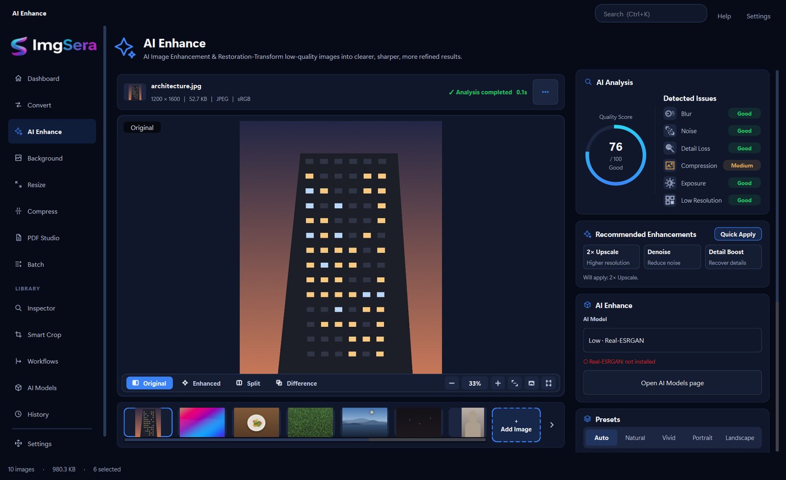Viewport: 786px width, 480px height.
Task: Switch to Difference view mode
Action: [296, 383]
